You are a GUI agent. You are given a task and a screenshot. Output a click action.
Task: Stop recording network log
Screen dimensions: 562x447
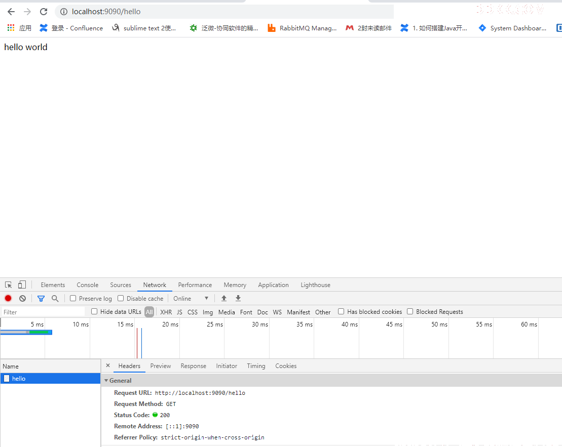point(8,298)
